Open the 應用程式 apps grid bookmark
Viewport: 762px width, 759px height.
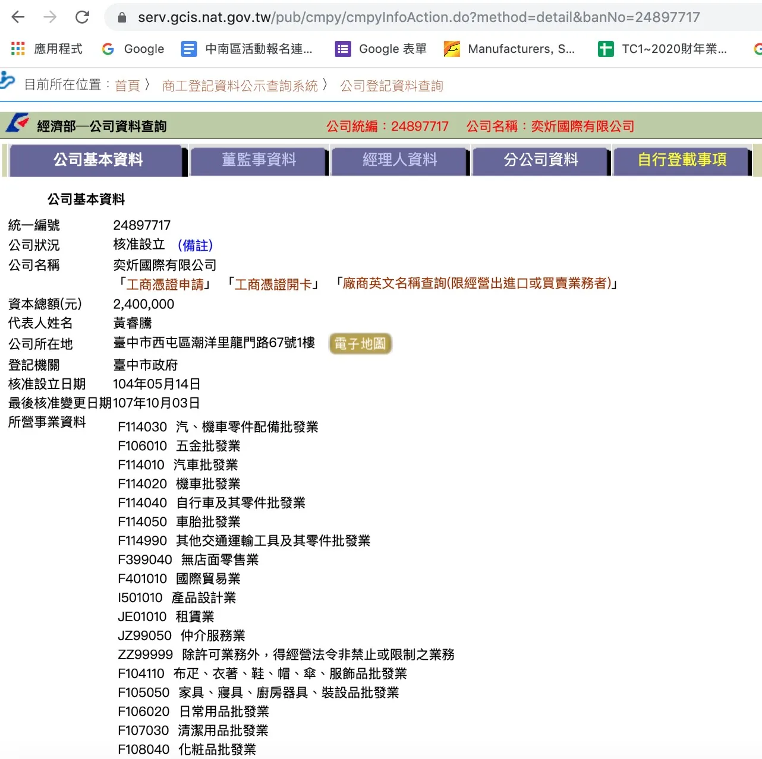[47, 49]
